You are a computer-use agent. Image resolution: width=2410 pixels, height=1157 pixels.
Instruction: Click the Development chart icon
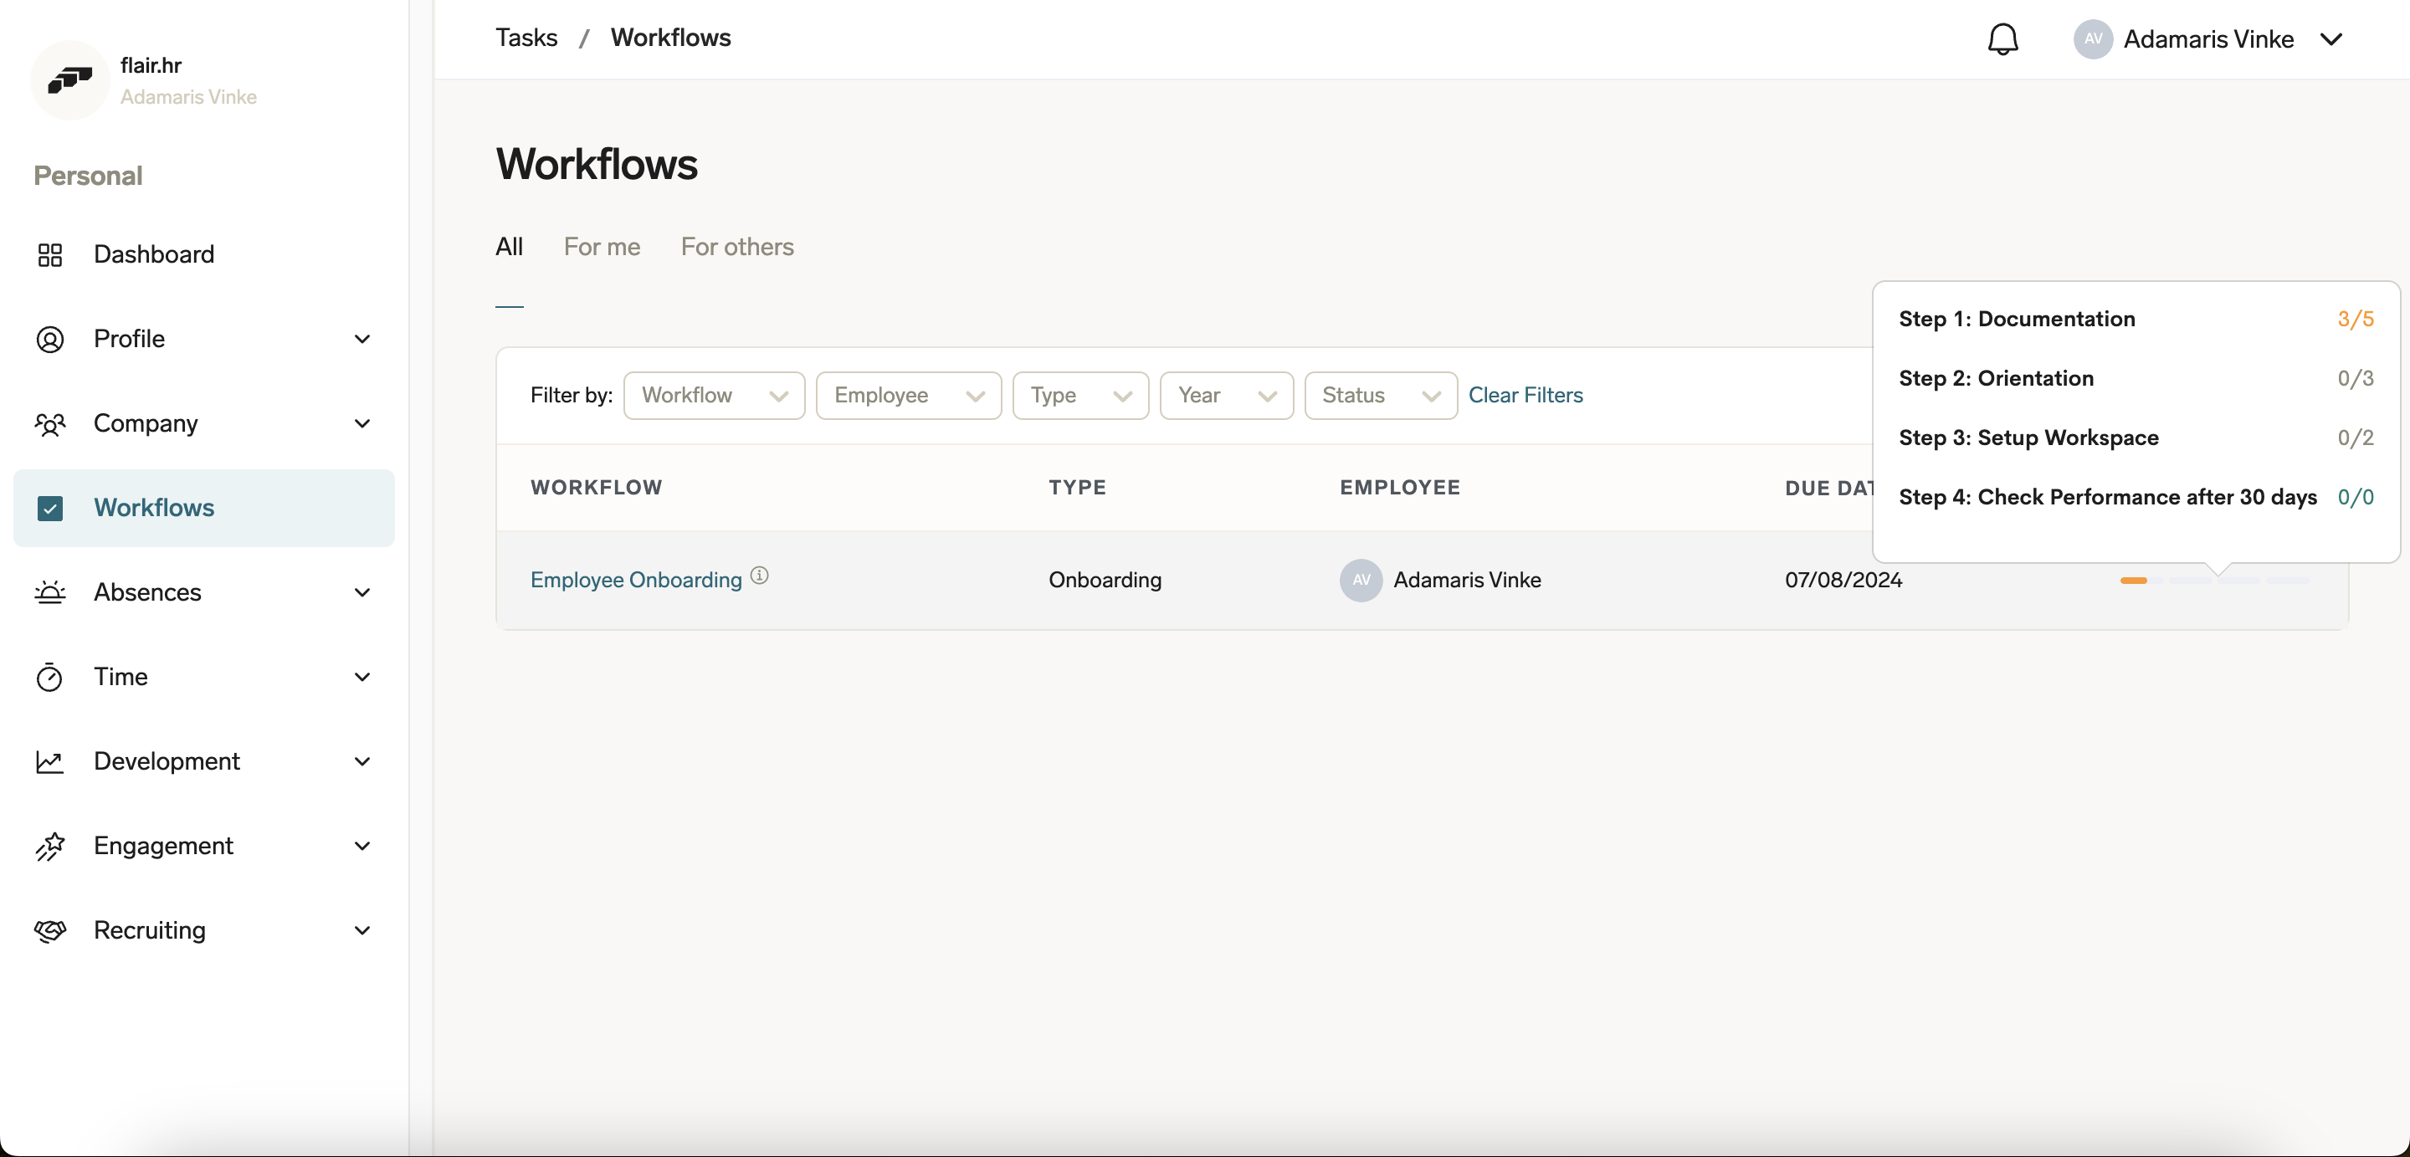coord(51,761)
